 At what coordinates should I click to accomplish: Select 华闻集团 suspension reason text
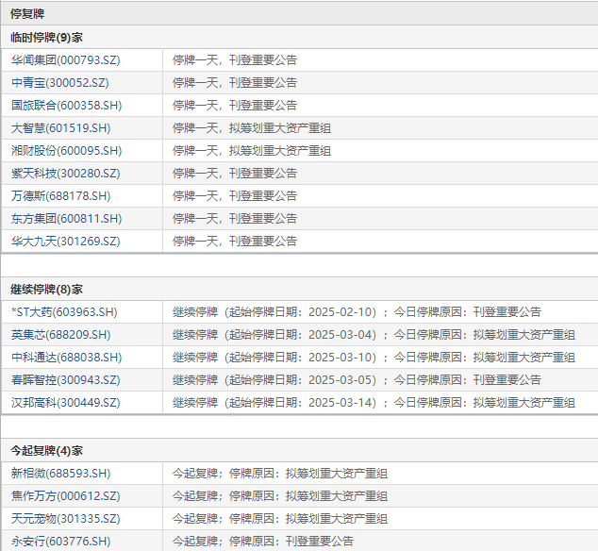click(235, 59)
